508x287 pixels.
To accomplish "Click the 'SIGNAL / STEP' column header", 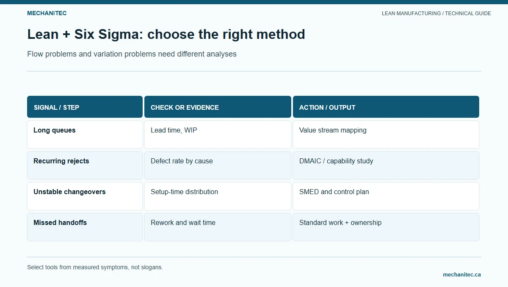I will pyautogui.click(x=85, y=107).
